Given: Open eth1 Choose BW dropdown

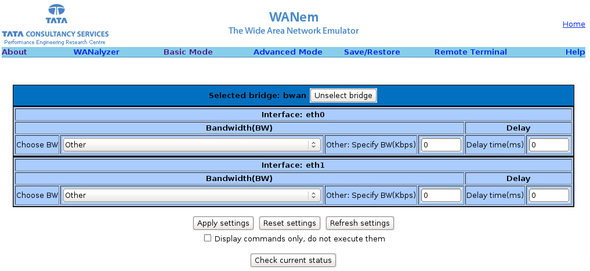Looking at the screenshot, I should coord(192,195).
